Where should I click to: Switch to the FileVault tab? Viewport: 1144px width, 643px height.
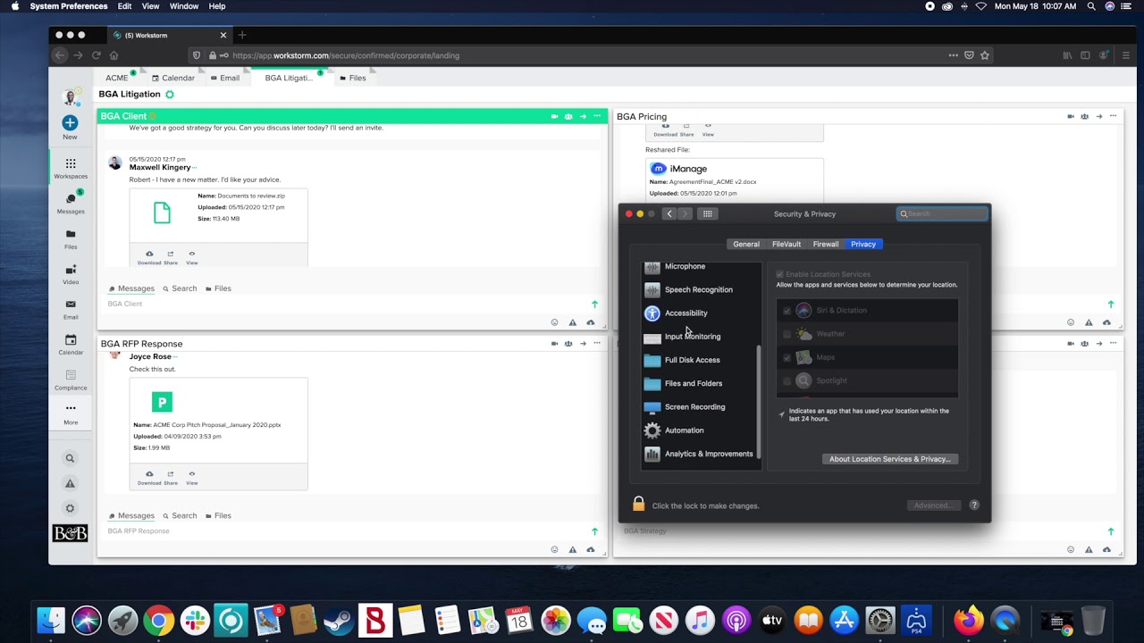coord(786,244)
